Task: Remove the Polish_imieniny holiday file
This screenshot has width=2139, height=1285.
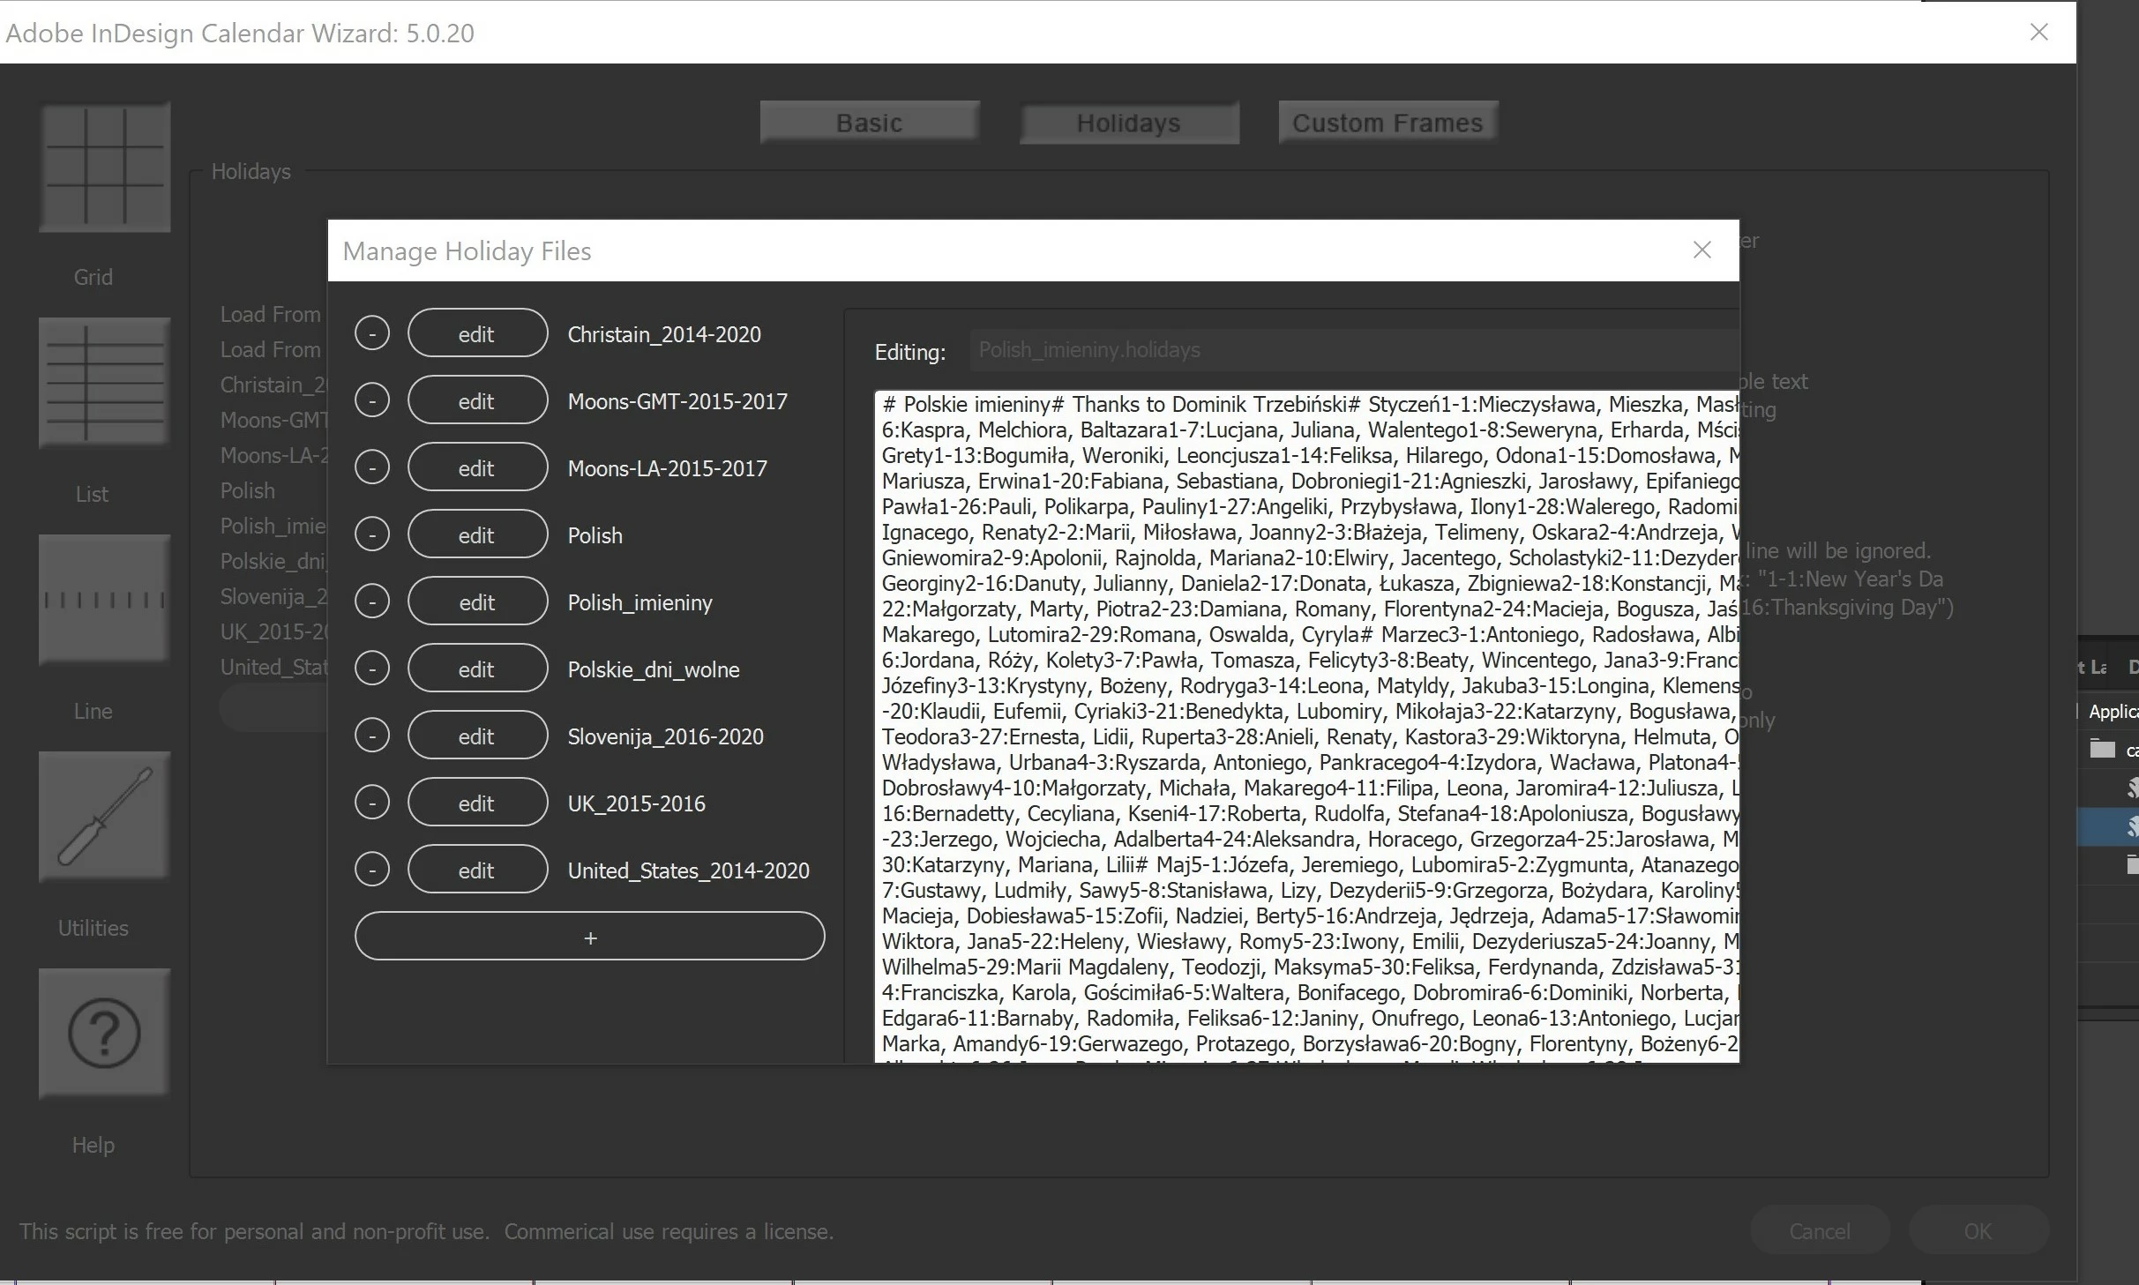Action: click(372, 601)
